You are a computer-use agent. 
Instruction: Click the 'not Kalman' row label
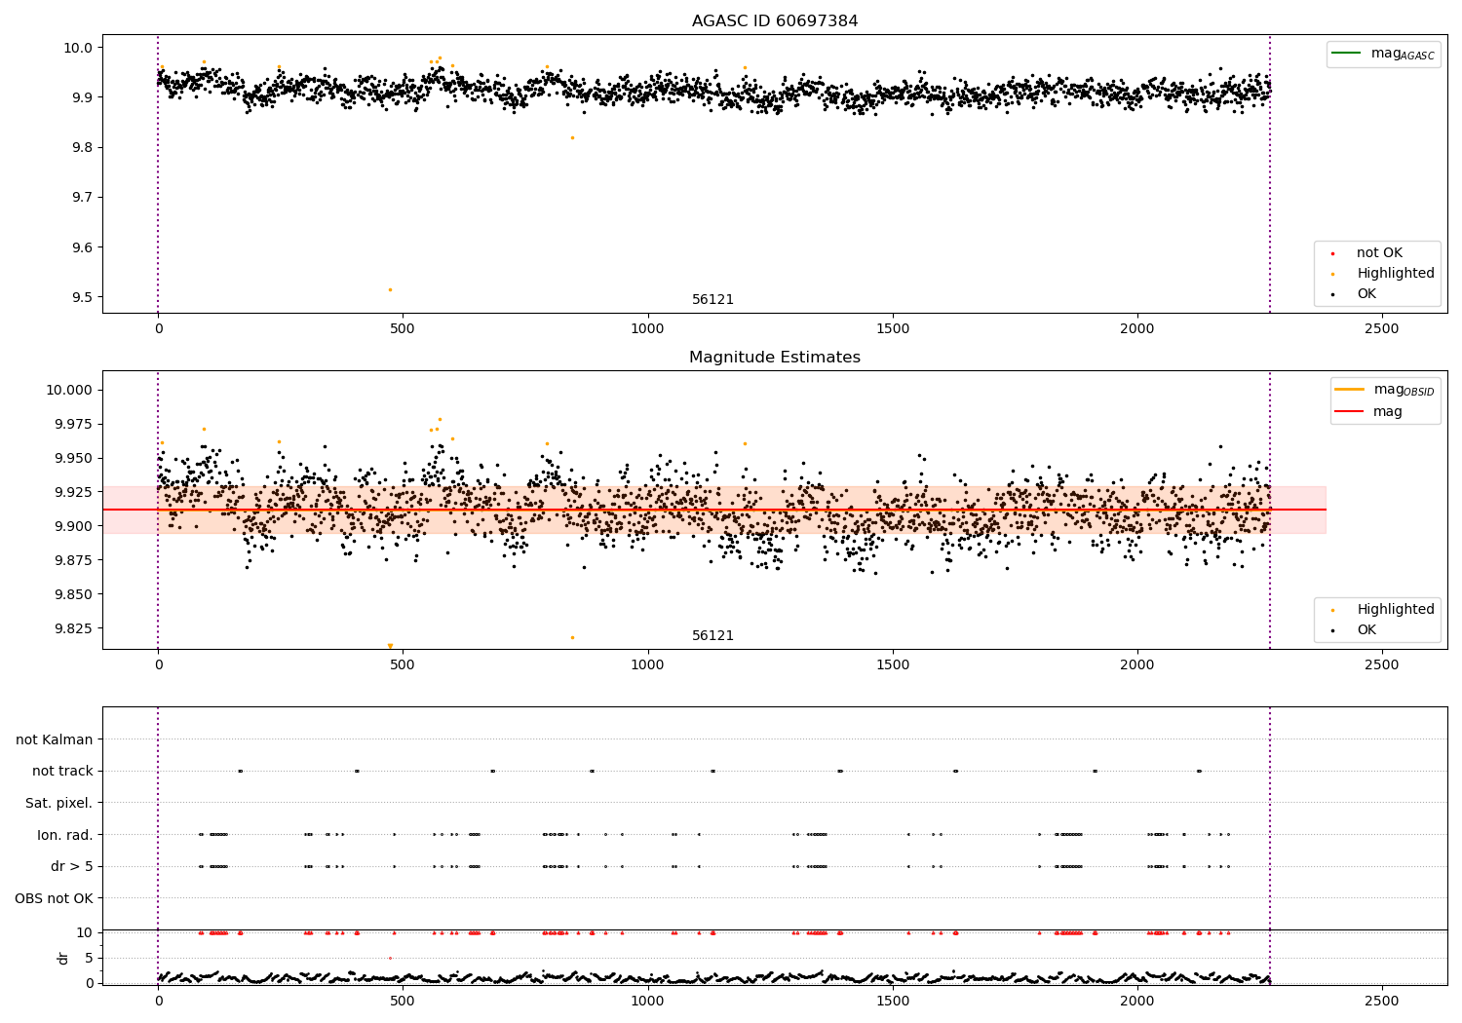[55, 740]
